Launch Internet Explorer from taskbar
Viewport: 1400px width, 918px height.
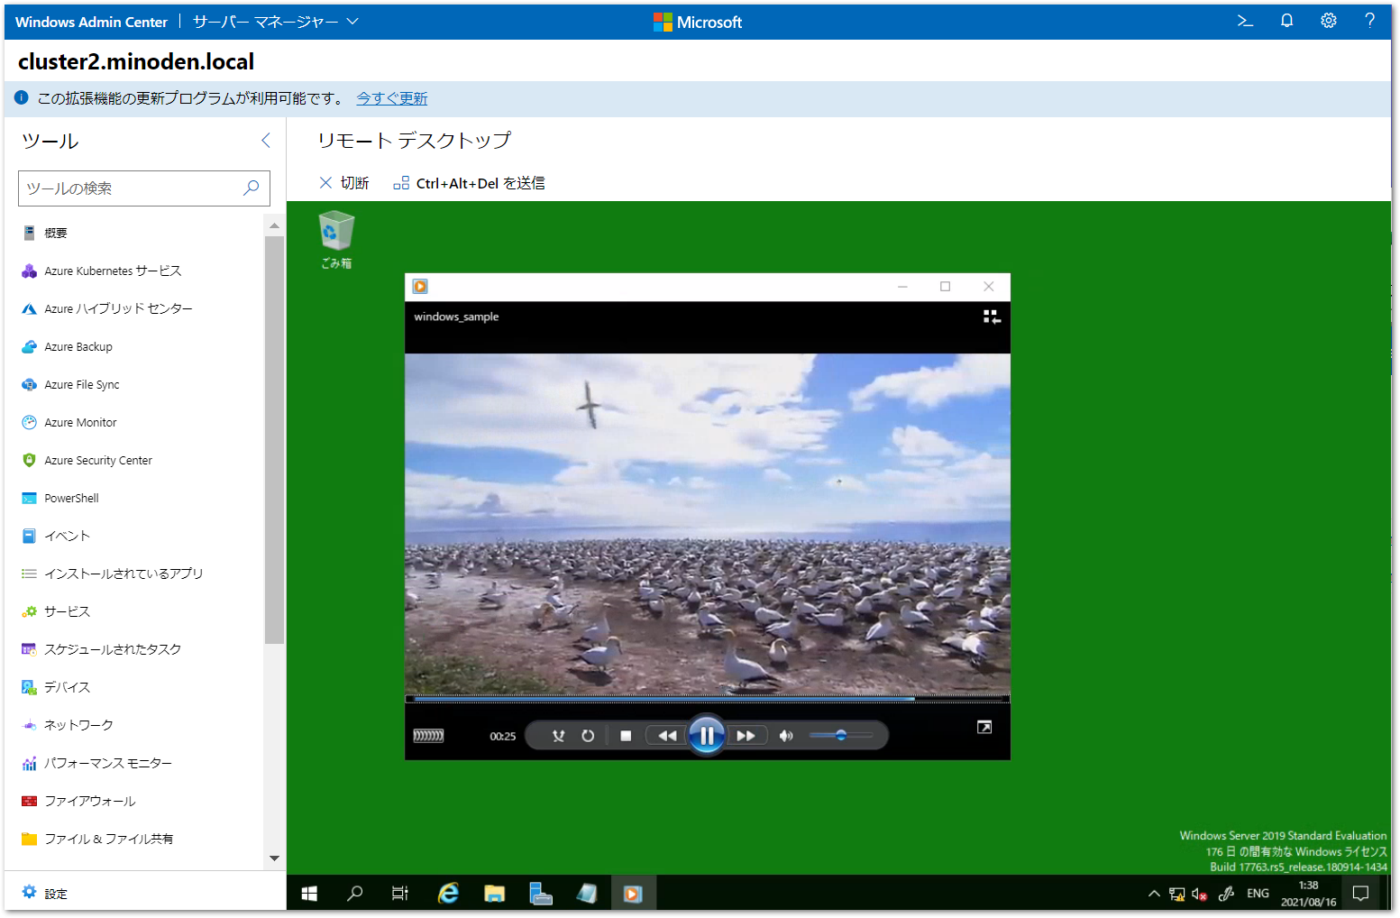tap(448, 894)
